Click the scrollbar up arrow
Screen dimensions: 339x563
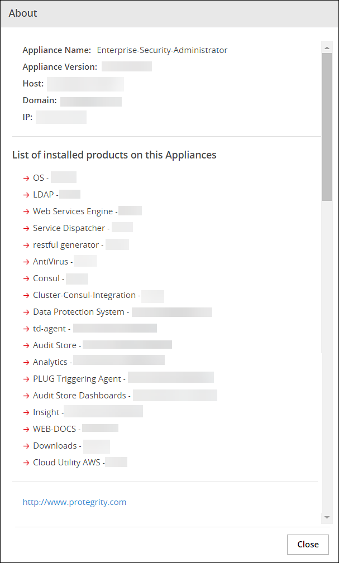coord(327,47)
